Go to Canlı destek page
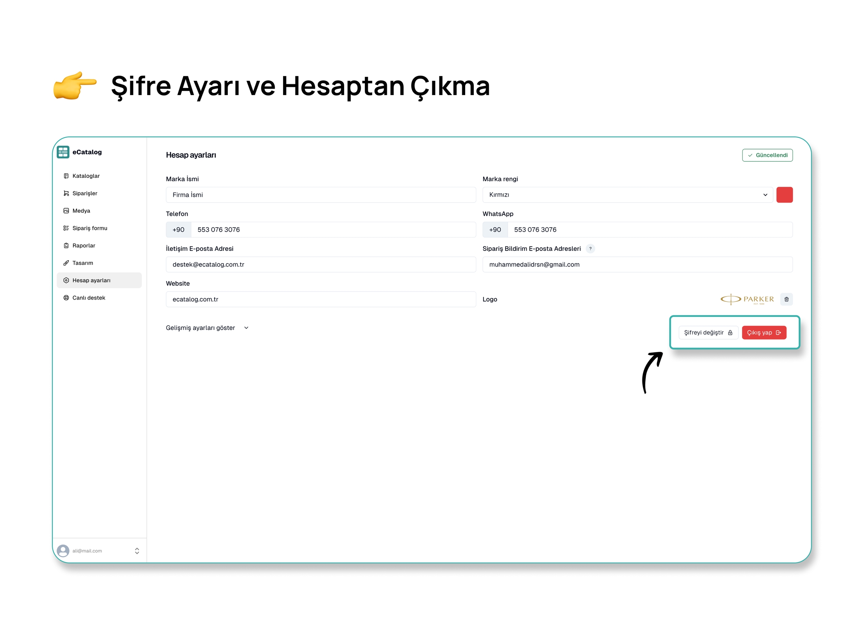 [89, 298]
